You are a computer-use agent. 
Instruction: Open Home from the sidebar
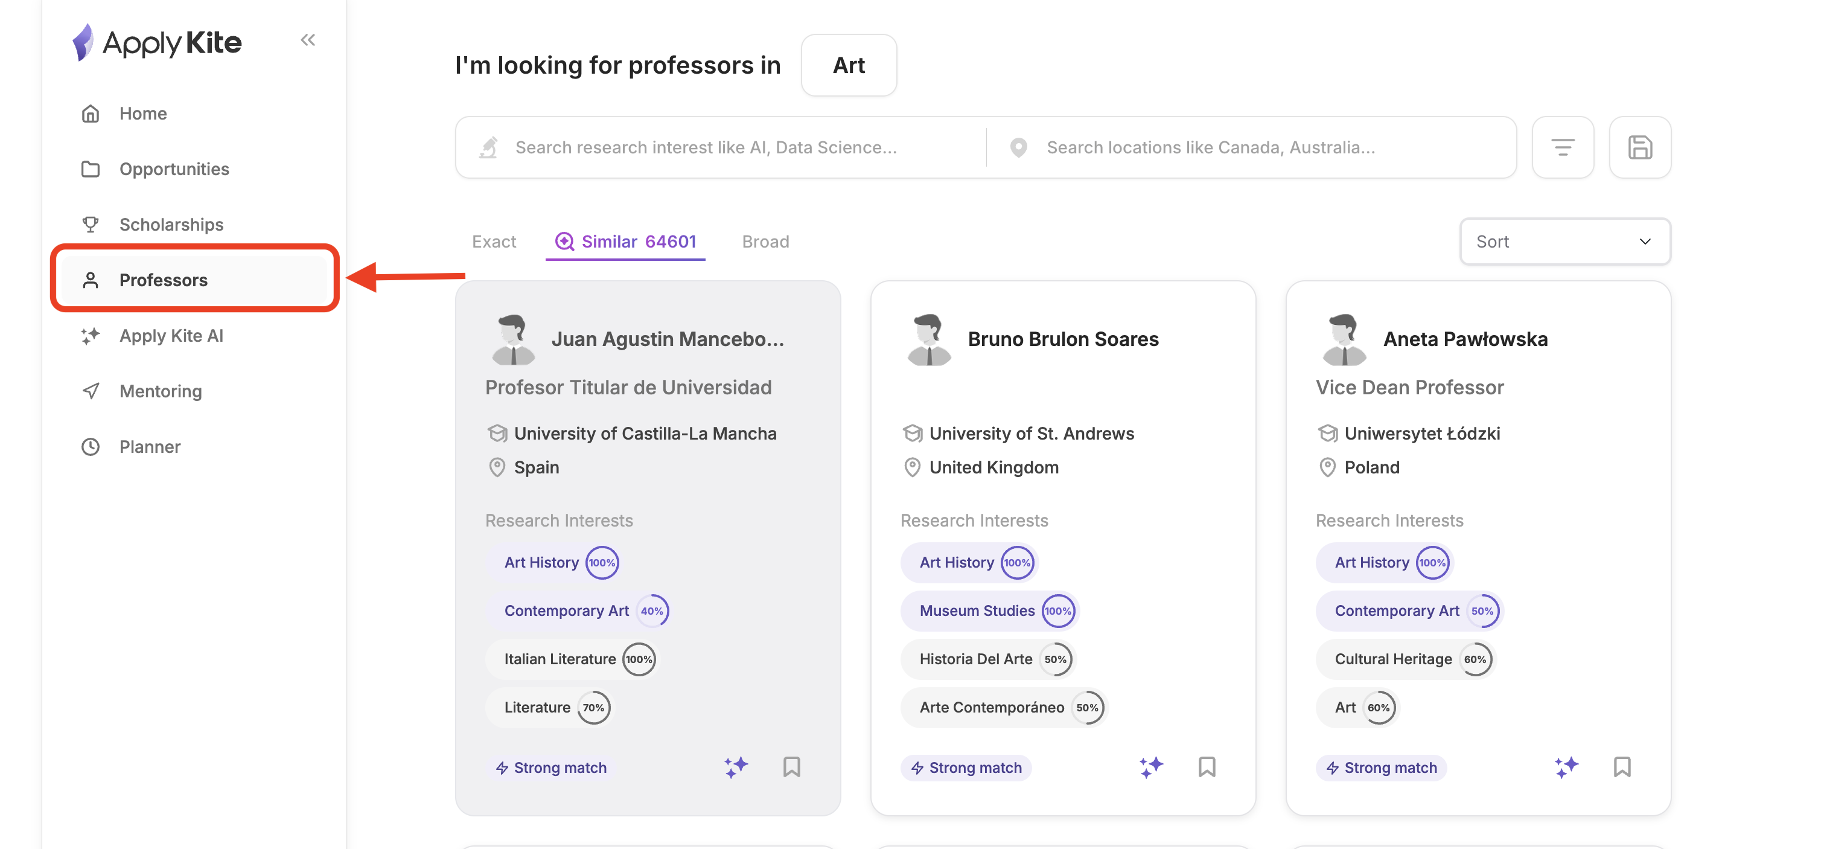pos(142,114)
